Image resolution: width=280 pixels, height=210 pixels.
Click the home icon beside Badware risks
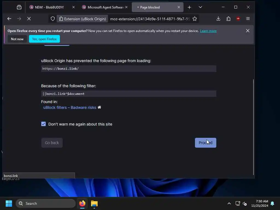pyautogui.click(x=99, y=107)
